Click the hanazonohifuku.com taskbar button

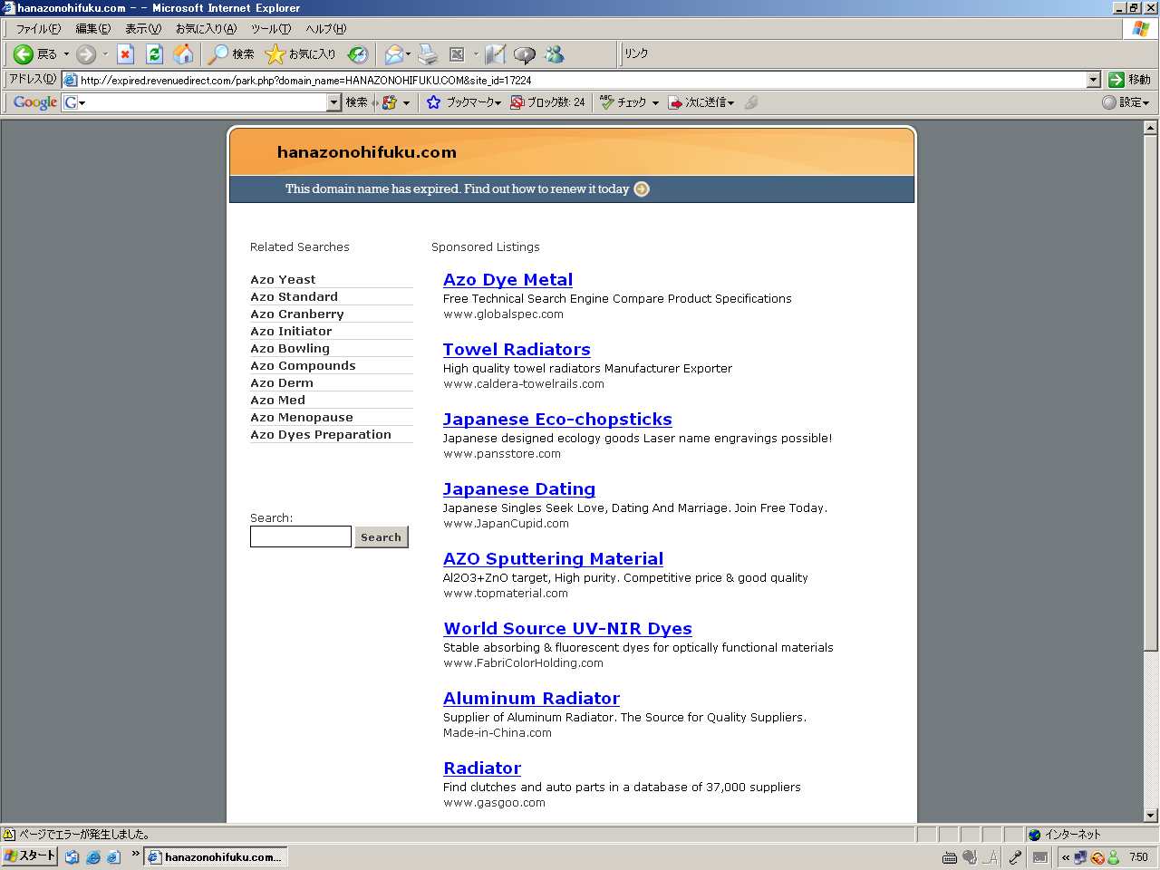coord(216,856)
